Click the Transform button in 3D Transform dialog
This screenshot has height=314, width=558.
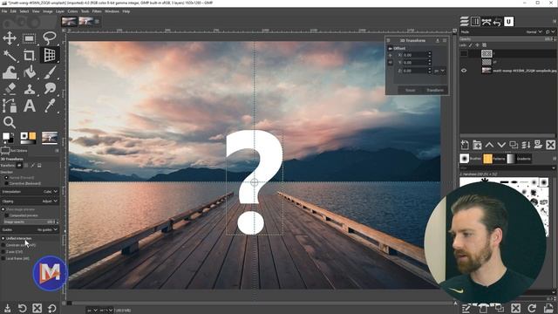435,90
